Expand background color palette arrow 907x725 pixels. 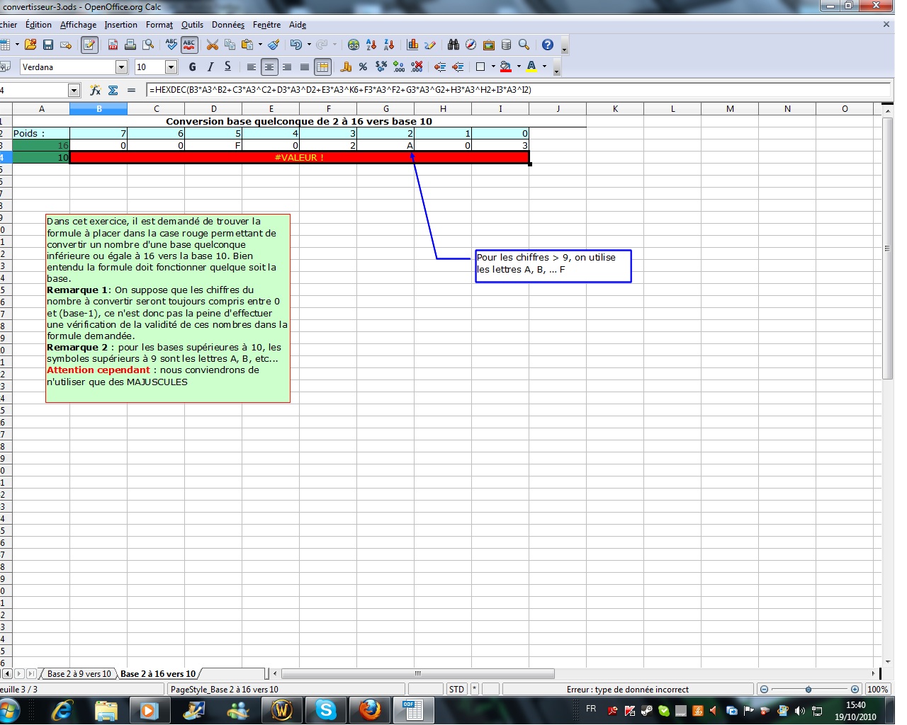[x=519, y=67]
